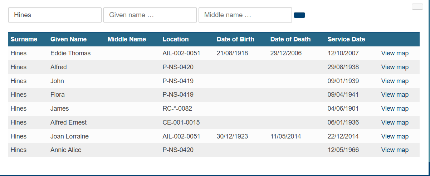430x176 pixels.
Task: Click the dark blue search button
Action: click(299, 15)
